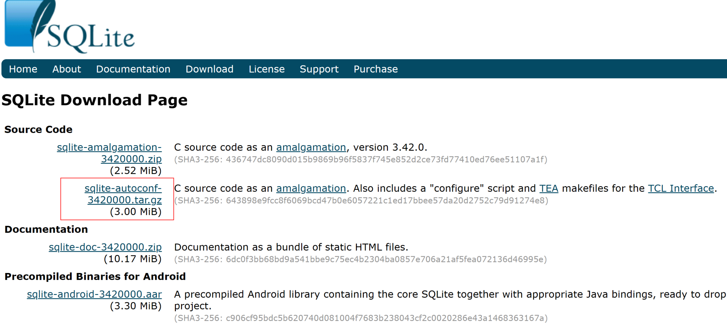Click the (2.52 MiB) size text

[x=136, y=171]
